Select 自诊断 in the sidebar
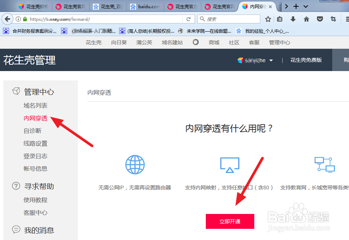 click(32, 131)
